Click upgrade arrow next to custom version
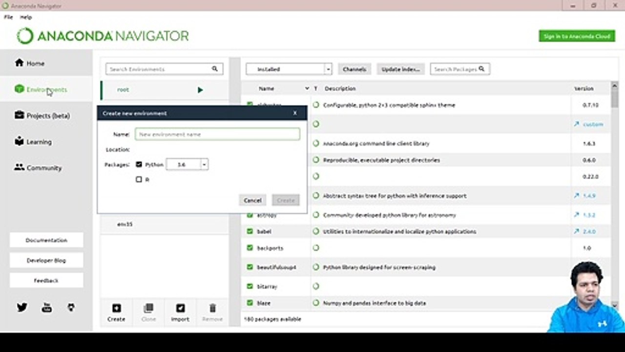This screenshot has height=352, width=625. tap(577, 124)
